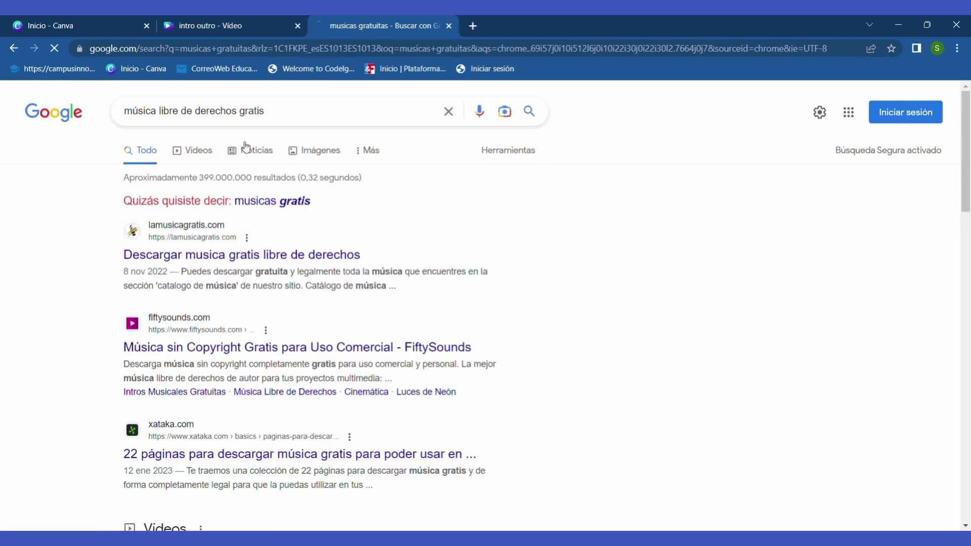Click the magnifying glass search button

point(529,111)
